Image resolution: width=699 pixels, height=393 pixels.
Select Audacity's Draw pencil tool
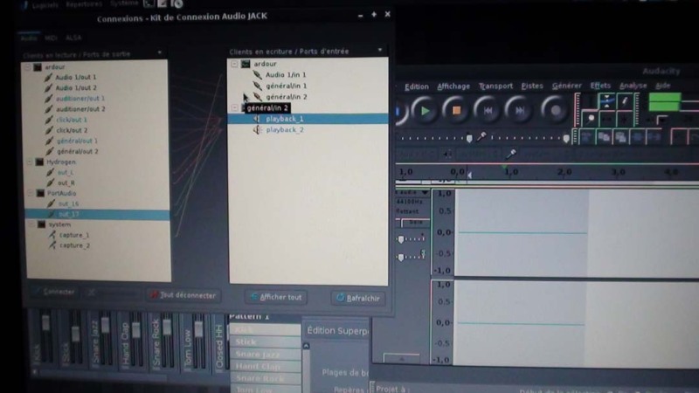(625, 101)
